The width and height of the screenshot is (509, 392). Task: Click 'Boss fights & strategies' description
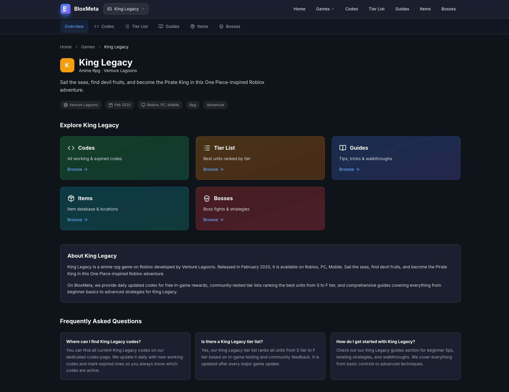click(x=226, y=209)
